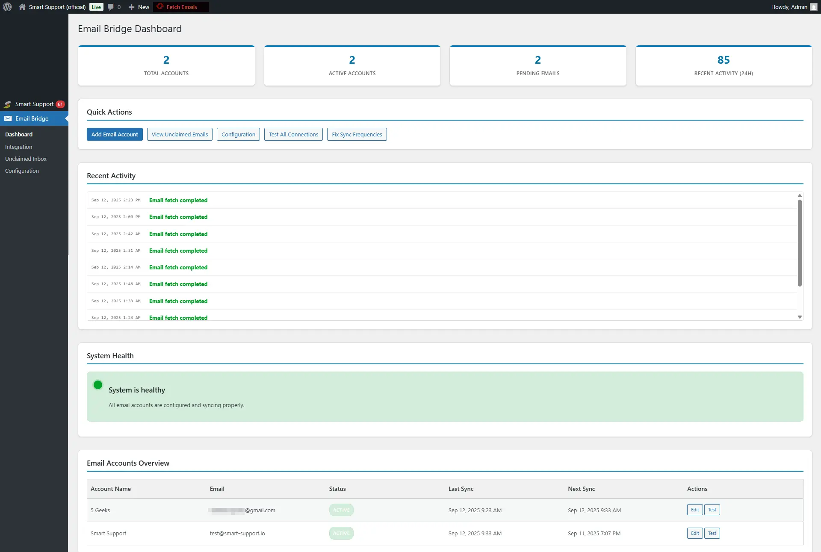821x552 pixels.
Task: Test the Smart Support account connection
Action: point(712,533)
